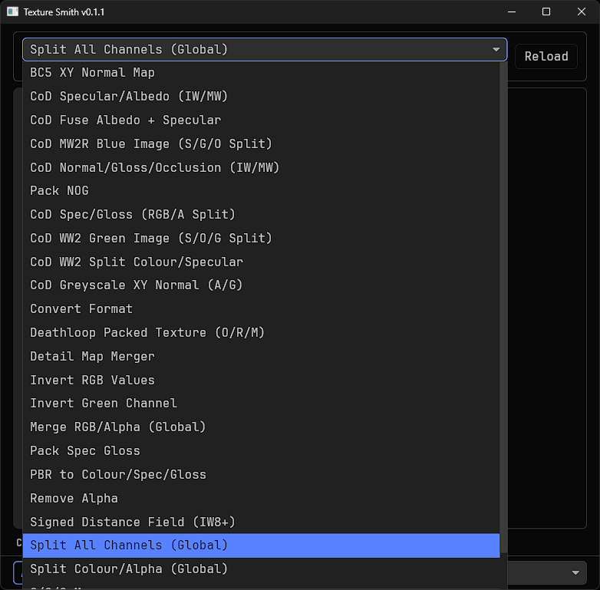Open the bottom-right dropdown arrow
Viewport: 600px width, 590px height.
pos(575,573)
